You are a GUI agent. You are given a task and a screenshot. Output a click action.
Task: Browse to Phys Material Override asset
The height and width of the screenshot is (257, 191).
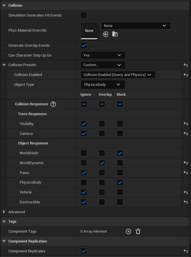(115, 34)
